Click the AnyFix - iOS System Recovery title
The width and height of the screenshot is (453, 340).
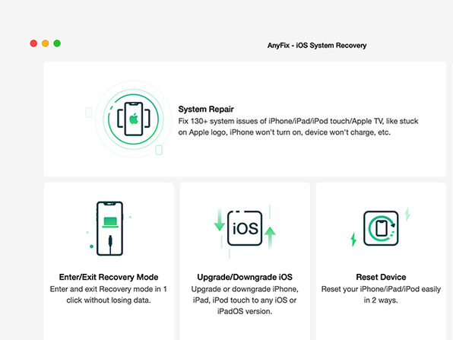(317, 46)
